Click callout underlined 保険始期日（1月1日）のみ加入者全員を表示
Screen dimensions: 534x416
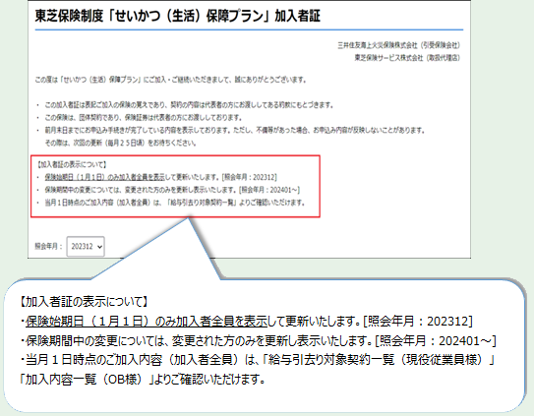(147, 321)
